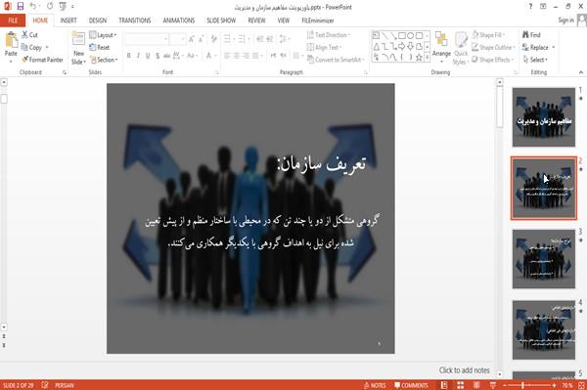
Task: Start Slide Show from status bar
Action: pos(493,385)
